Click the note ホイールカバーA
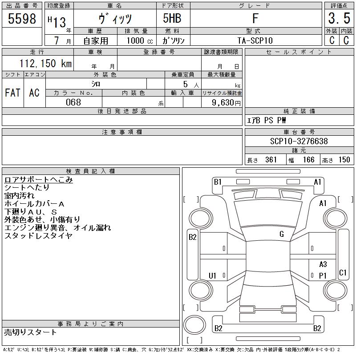Viewport: 356px width, 356px height. [34, 204]
